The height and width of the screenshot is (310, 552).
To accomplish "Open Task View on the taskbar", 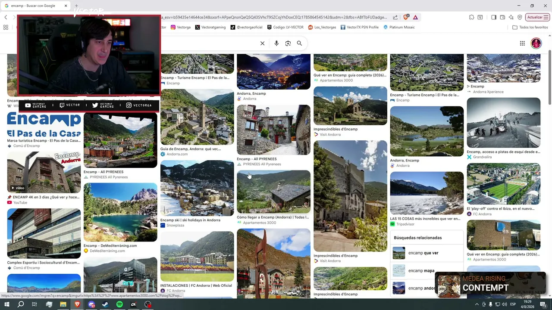I will (34, 304).
